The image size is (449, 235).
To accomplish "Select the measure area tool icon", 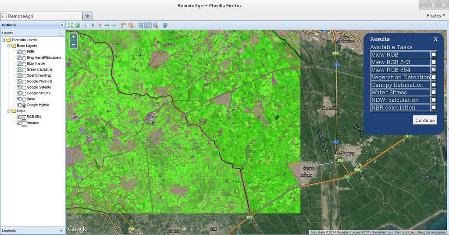I will click(131, 25).
